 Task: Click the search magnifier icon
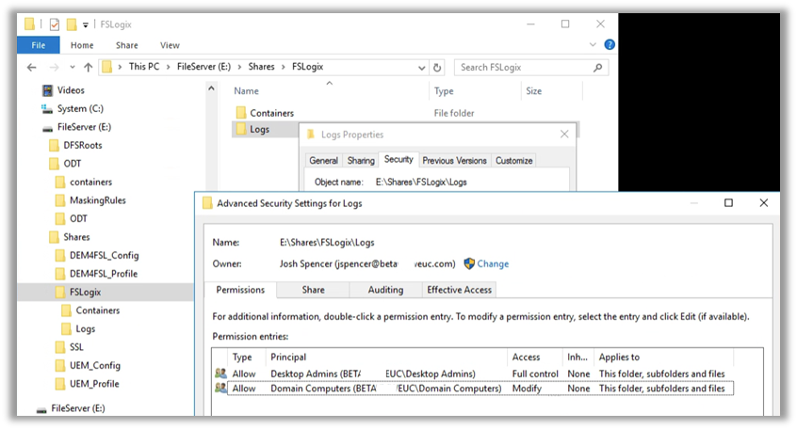(598, 68)
